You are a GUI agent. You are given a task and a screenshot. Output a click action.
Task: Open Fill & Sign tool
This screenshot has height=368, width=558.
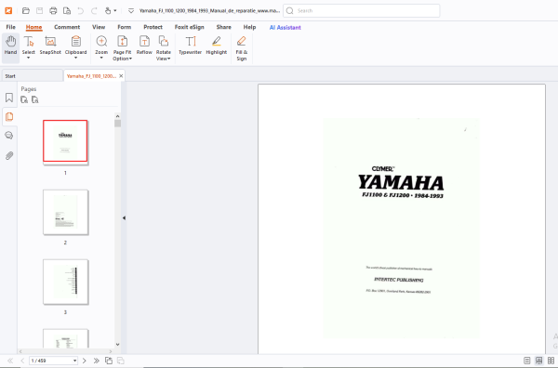click(241, 48)
